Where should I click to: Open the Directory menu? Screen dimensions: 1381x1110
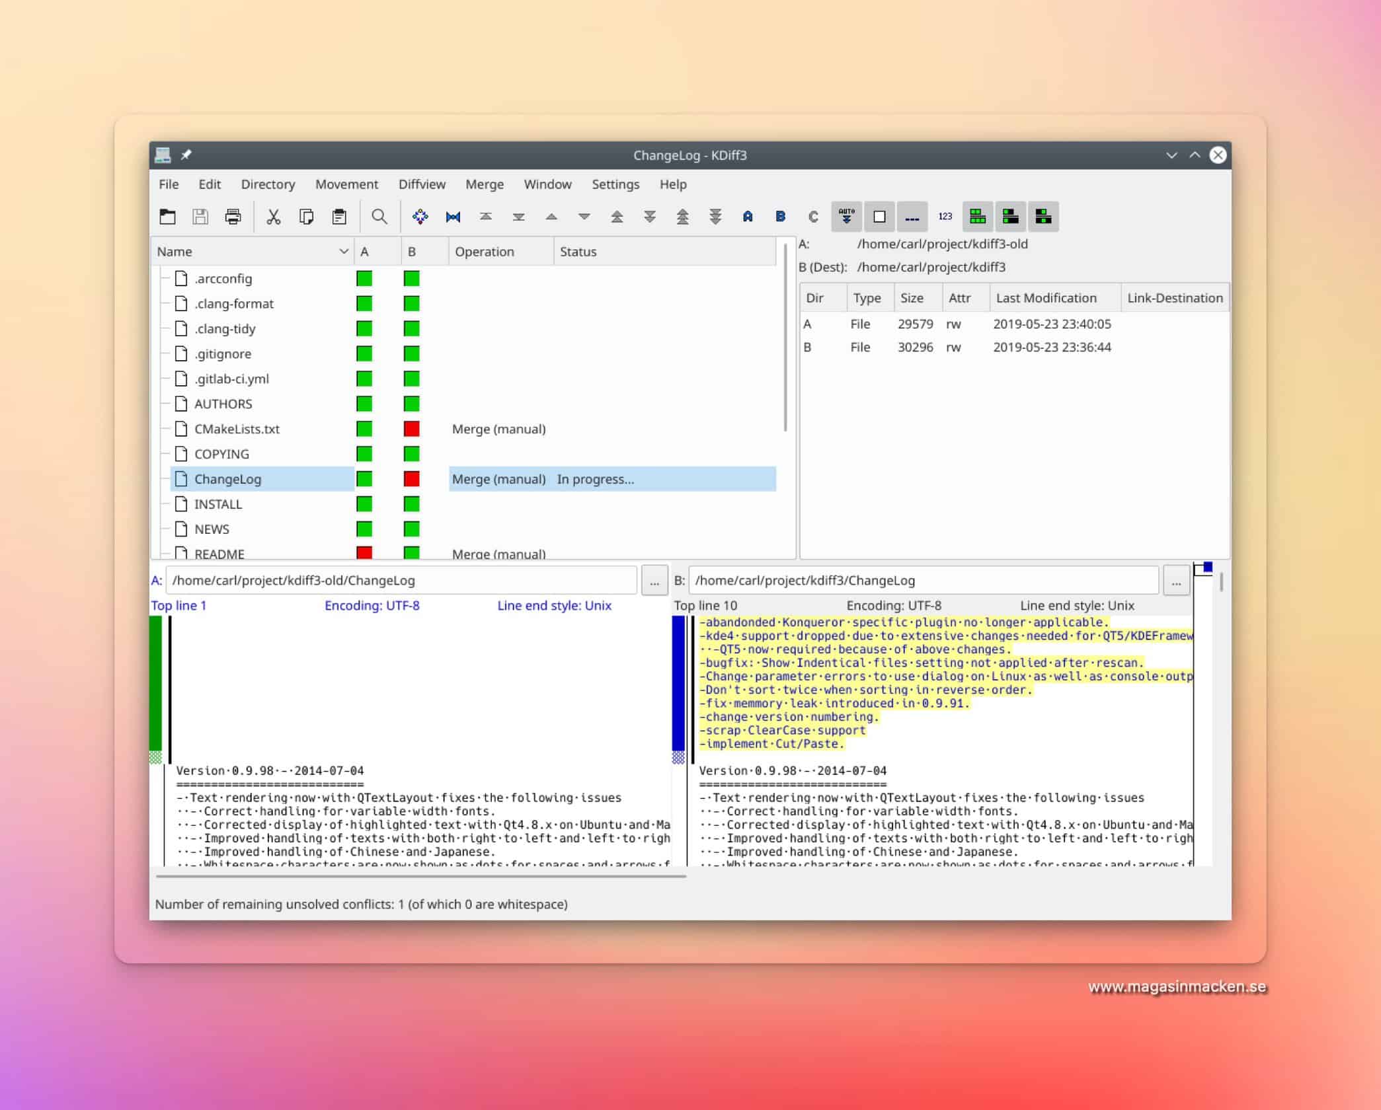tap(268, 184)
